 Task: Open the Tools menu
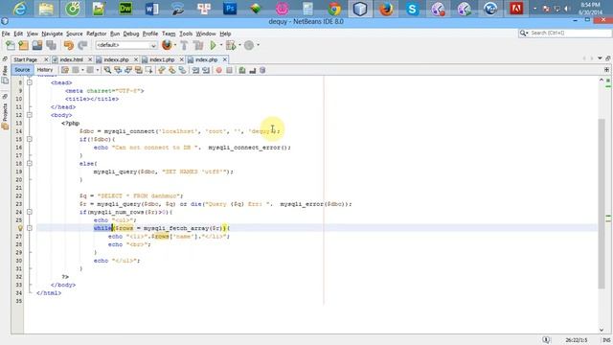click(186, 34)
